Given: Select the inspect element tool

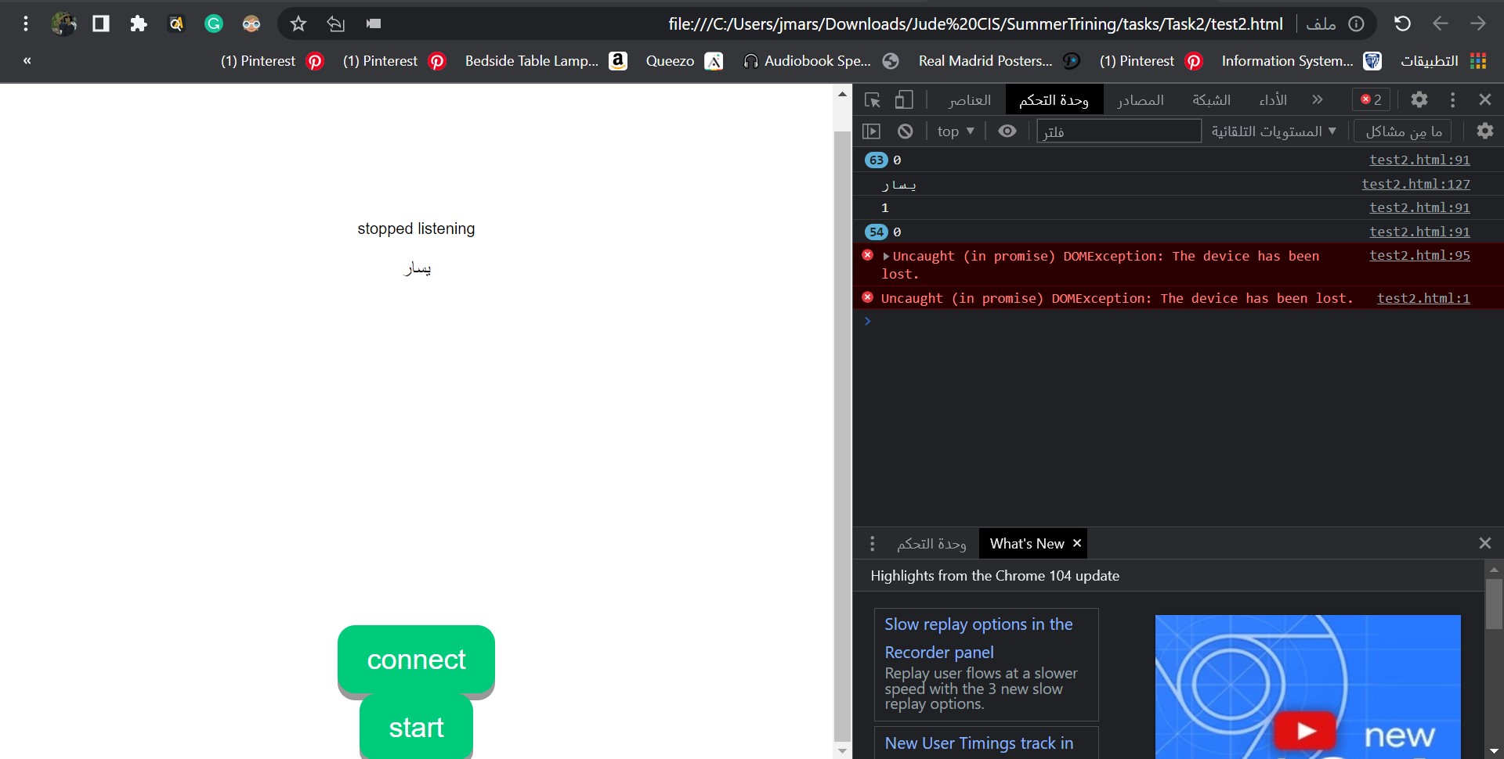Looking at the screenshot, I should point(872,99).
